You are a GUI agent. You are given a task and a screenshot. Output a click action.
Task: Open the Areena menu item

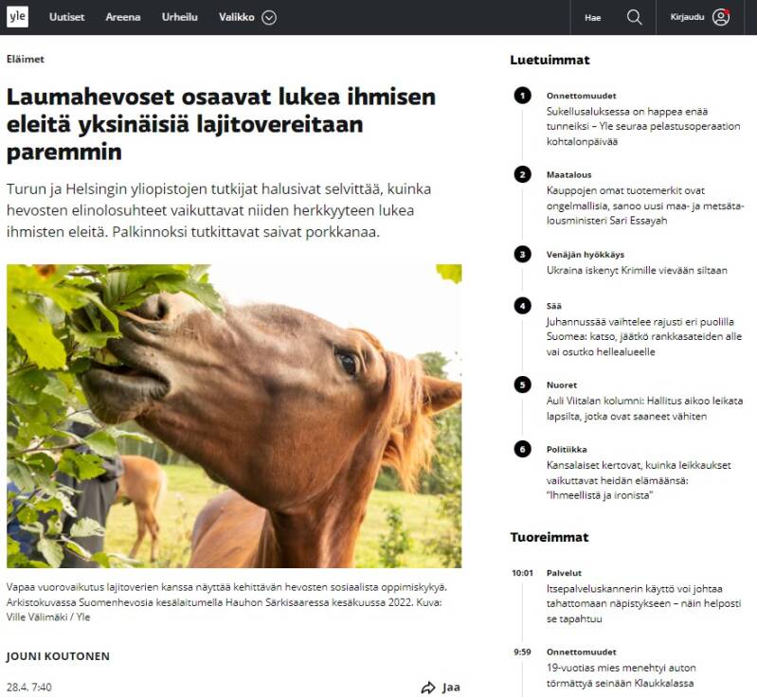click(123, 17)
